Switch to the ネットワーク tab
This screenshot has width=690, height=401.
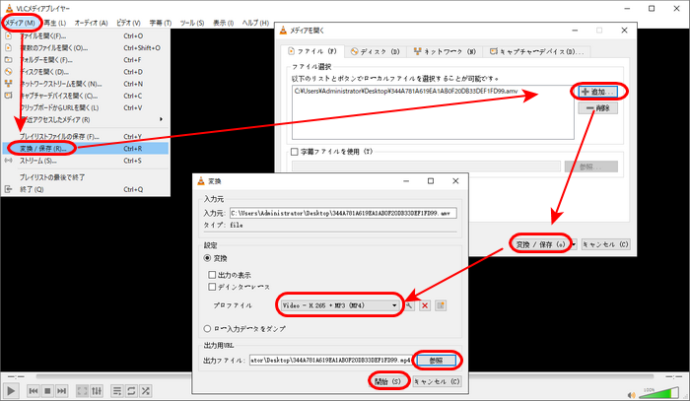coord(445,51)
